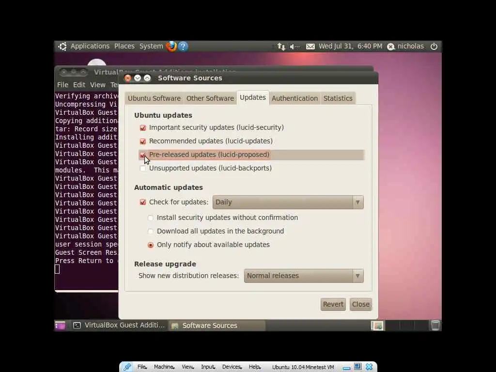Switch to the Other Software tab
The width and height of the screenshot is (496, 372).
210,98
